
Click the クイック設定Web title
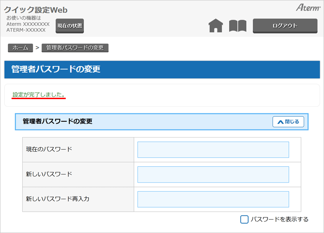(36, 10)
